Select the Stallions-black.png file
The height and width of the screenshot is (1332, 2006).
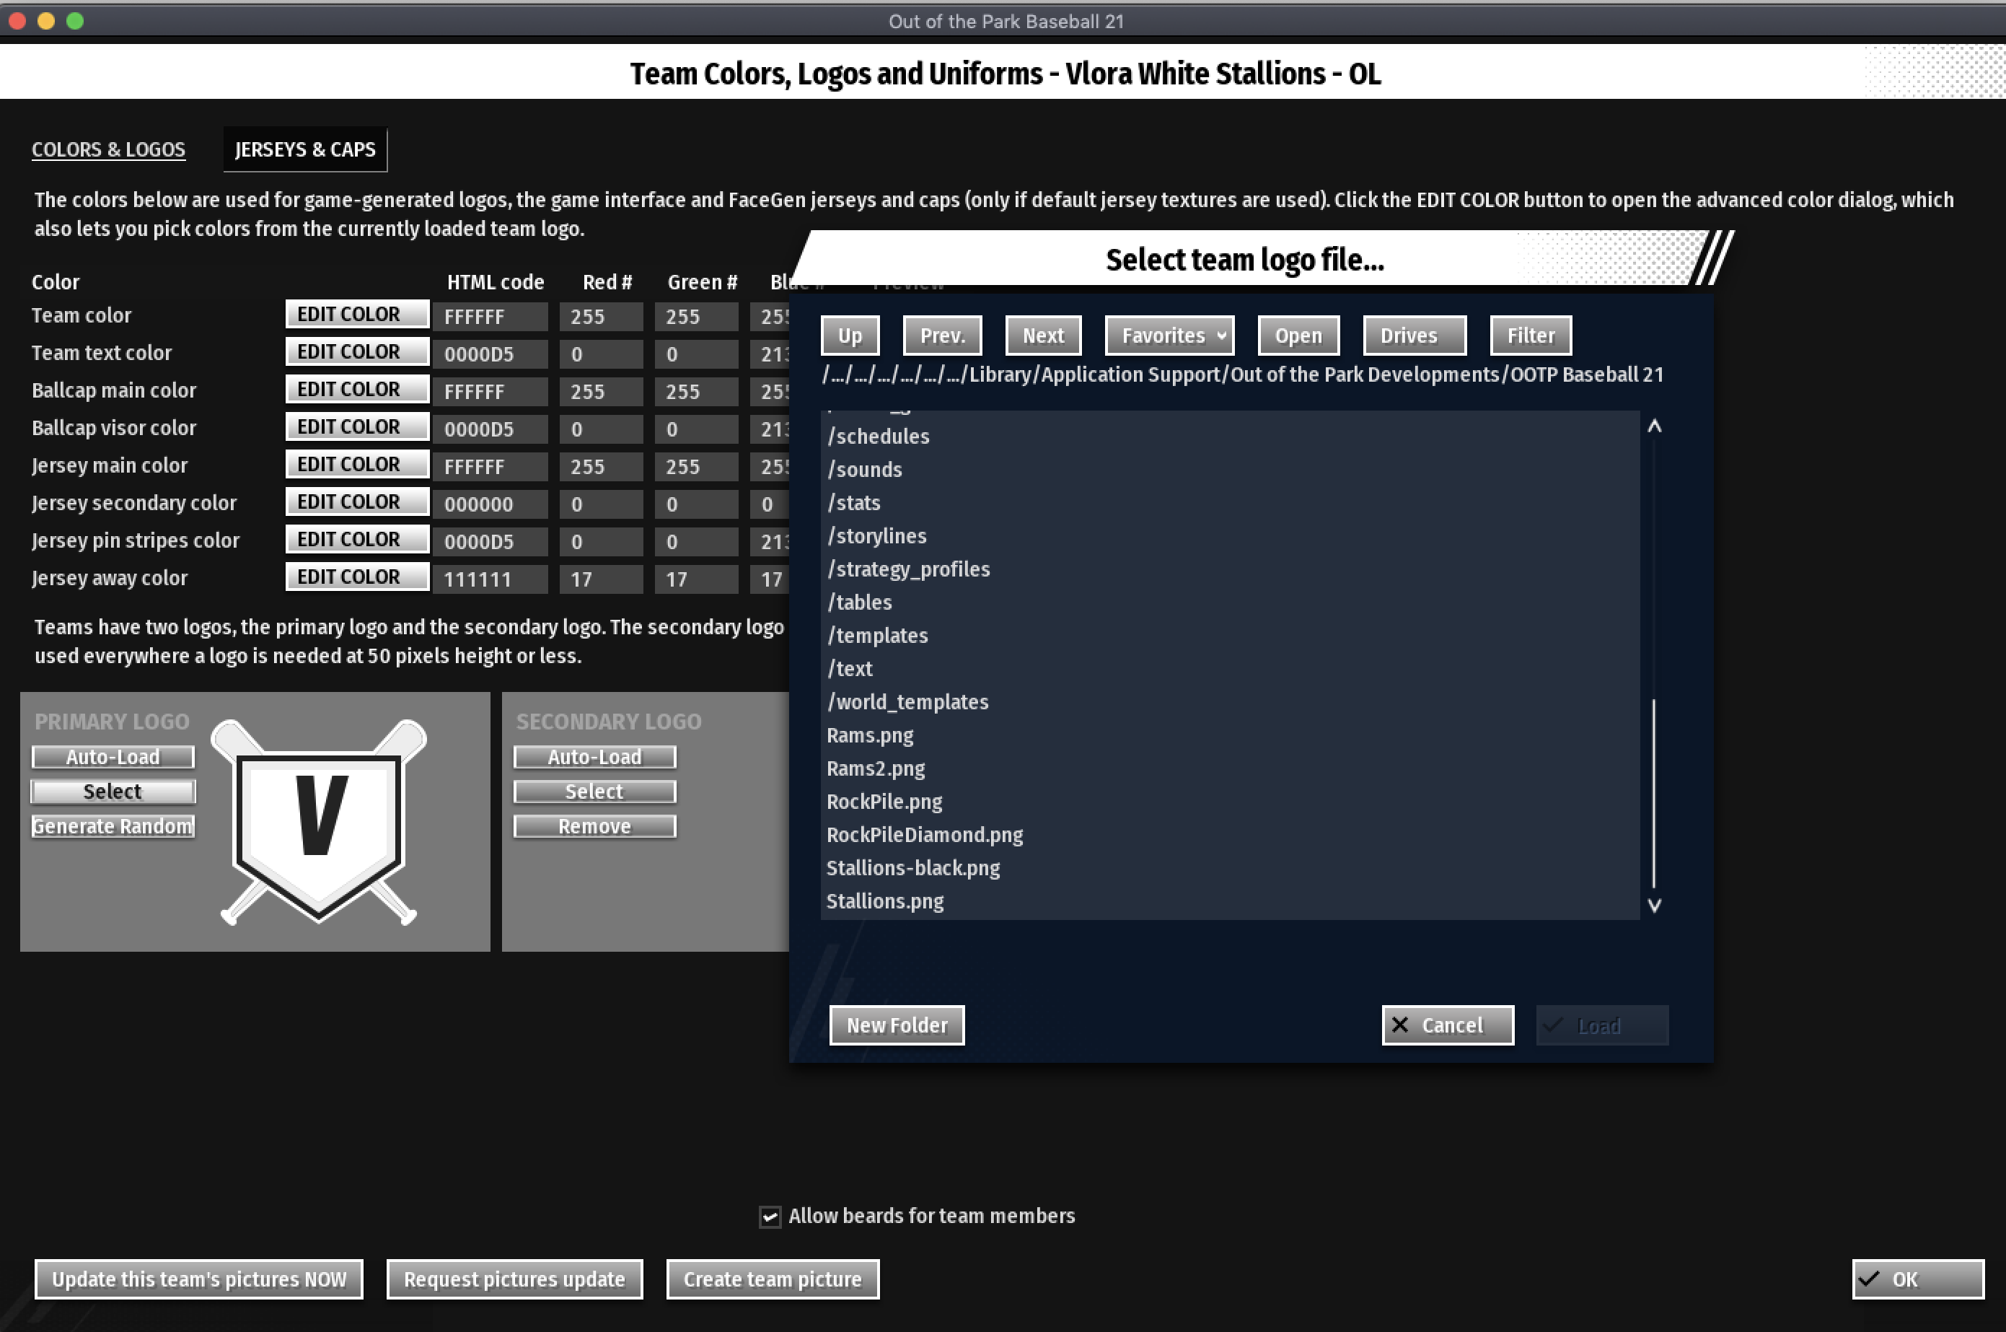(x=913, y=868)
